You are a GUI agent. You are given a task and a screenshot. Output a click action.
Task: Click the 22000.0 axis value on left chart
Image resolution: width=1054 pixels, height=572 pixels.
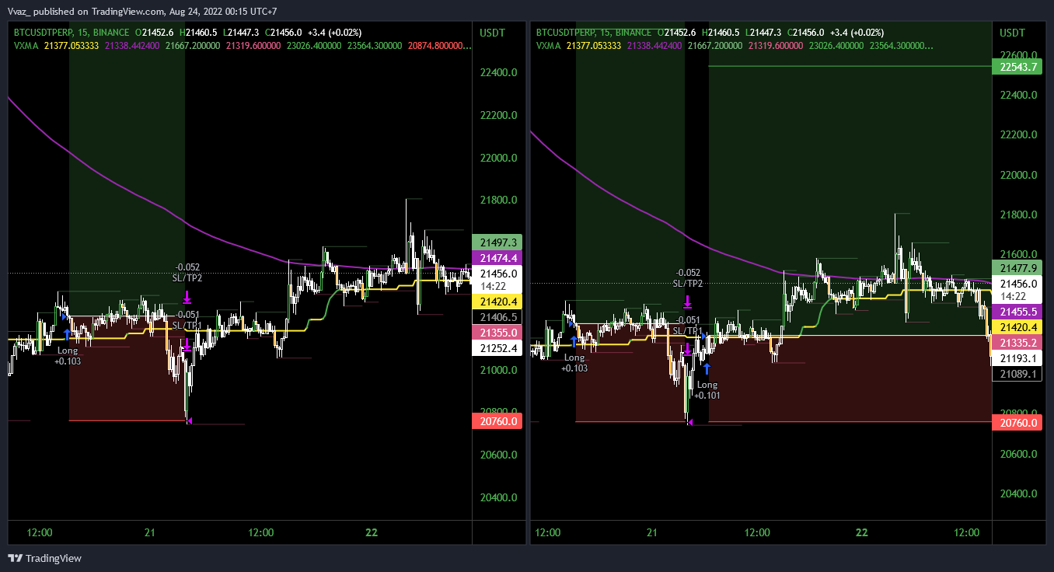click(499, 158)
